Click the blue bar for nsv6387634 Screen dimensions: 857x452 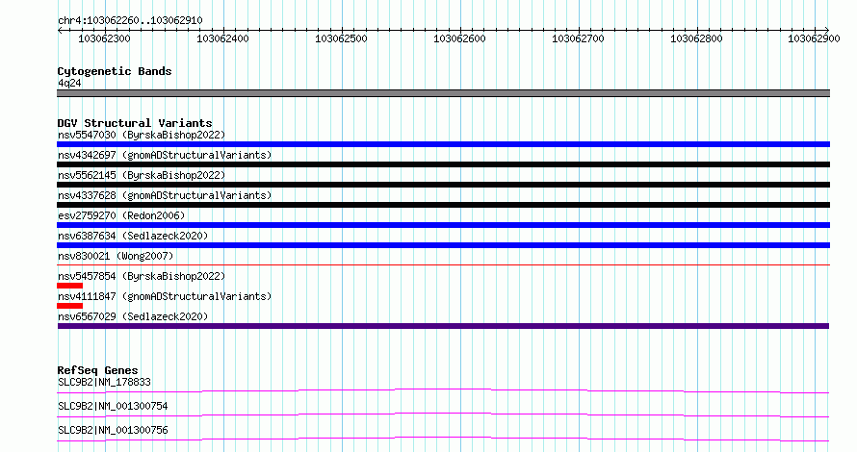(443, 245)
